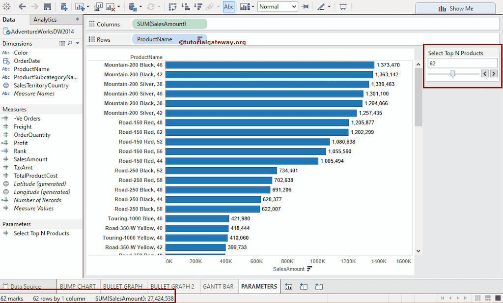Expand the new worksheet dropdown arrow

click(x=87, y=6)
